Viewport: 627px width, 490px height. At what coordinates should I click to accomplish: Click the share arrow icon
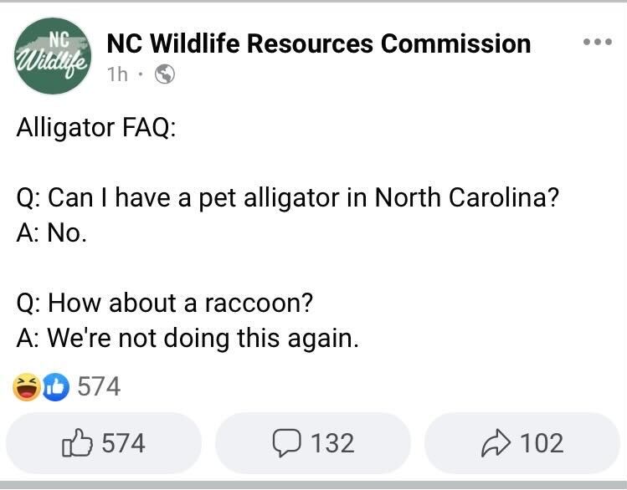[497, 442]
